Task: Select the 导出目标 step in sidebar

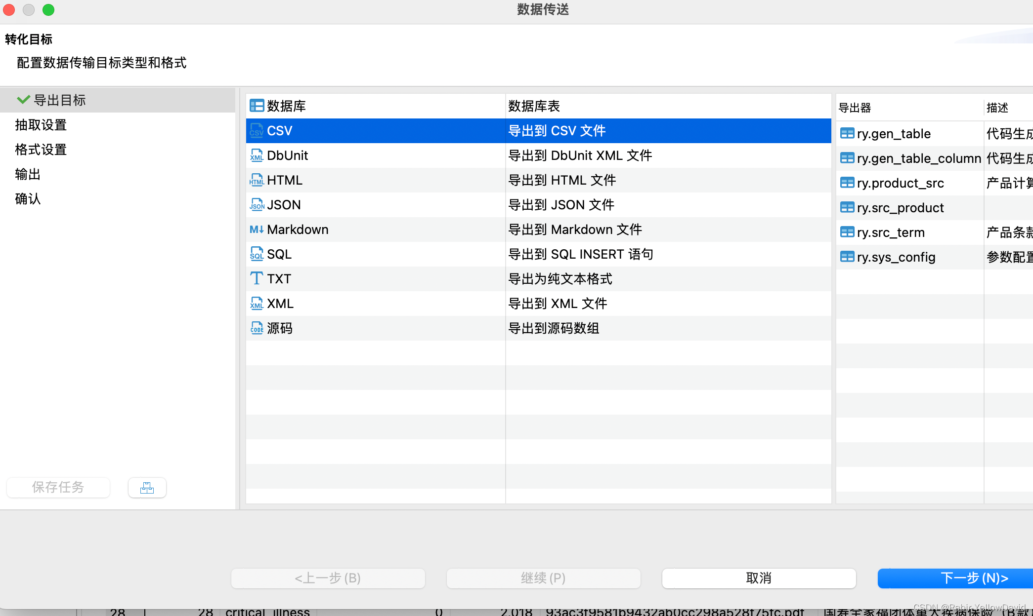Action: (118, 100)
